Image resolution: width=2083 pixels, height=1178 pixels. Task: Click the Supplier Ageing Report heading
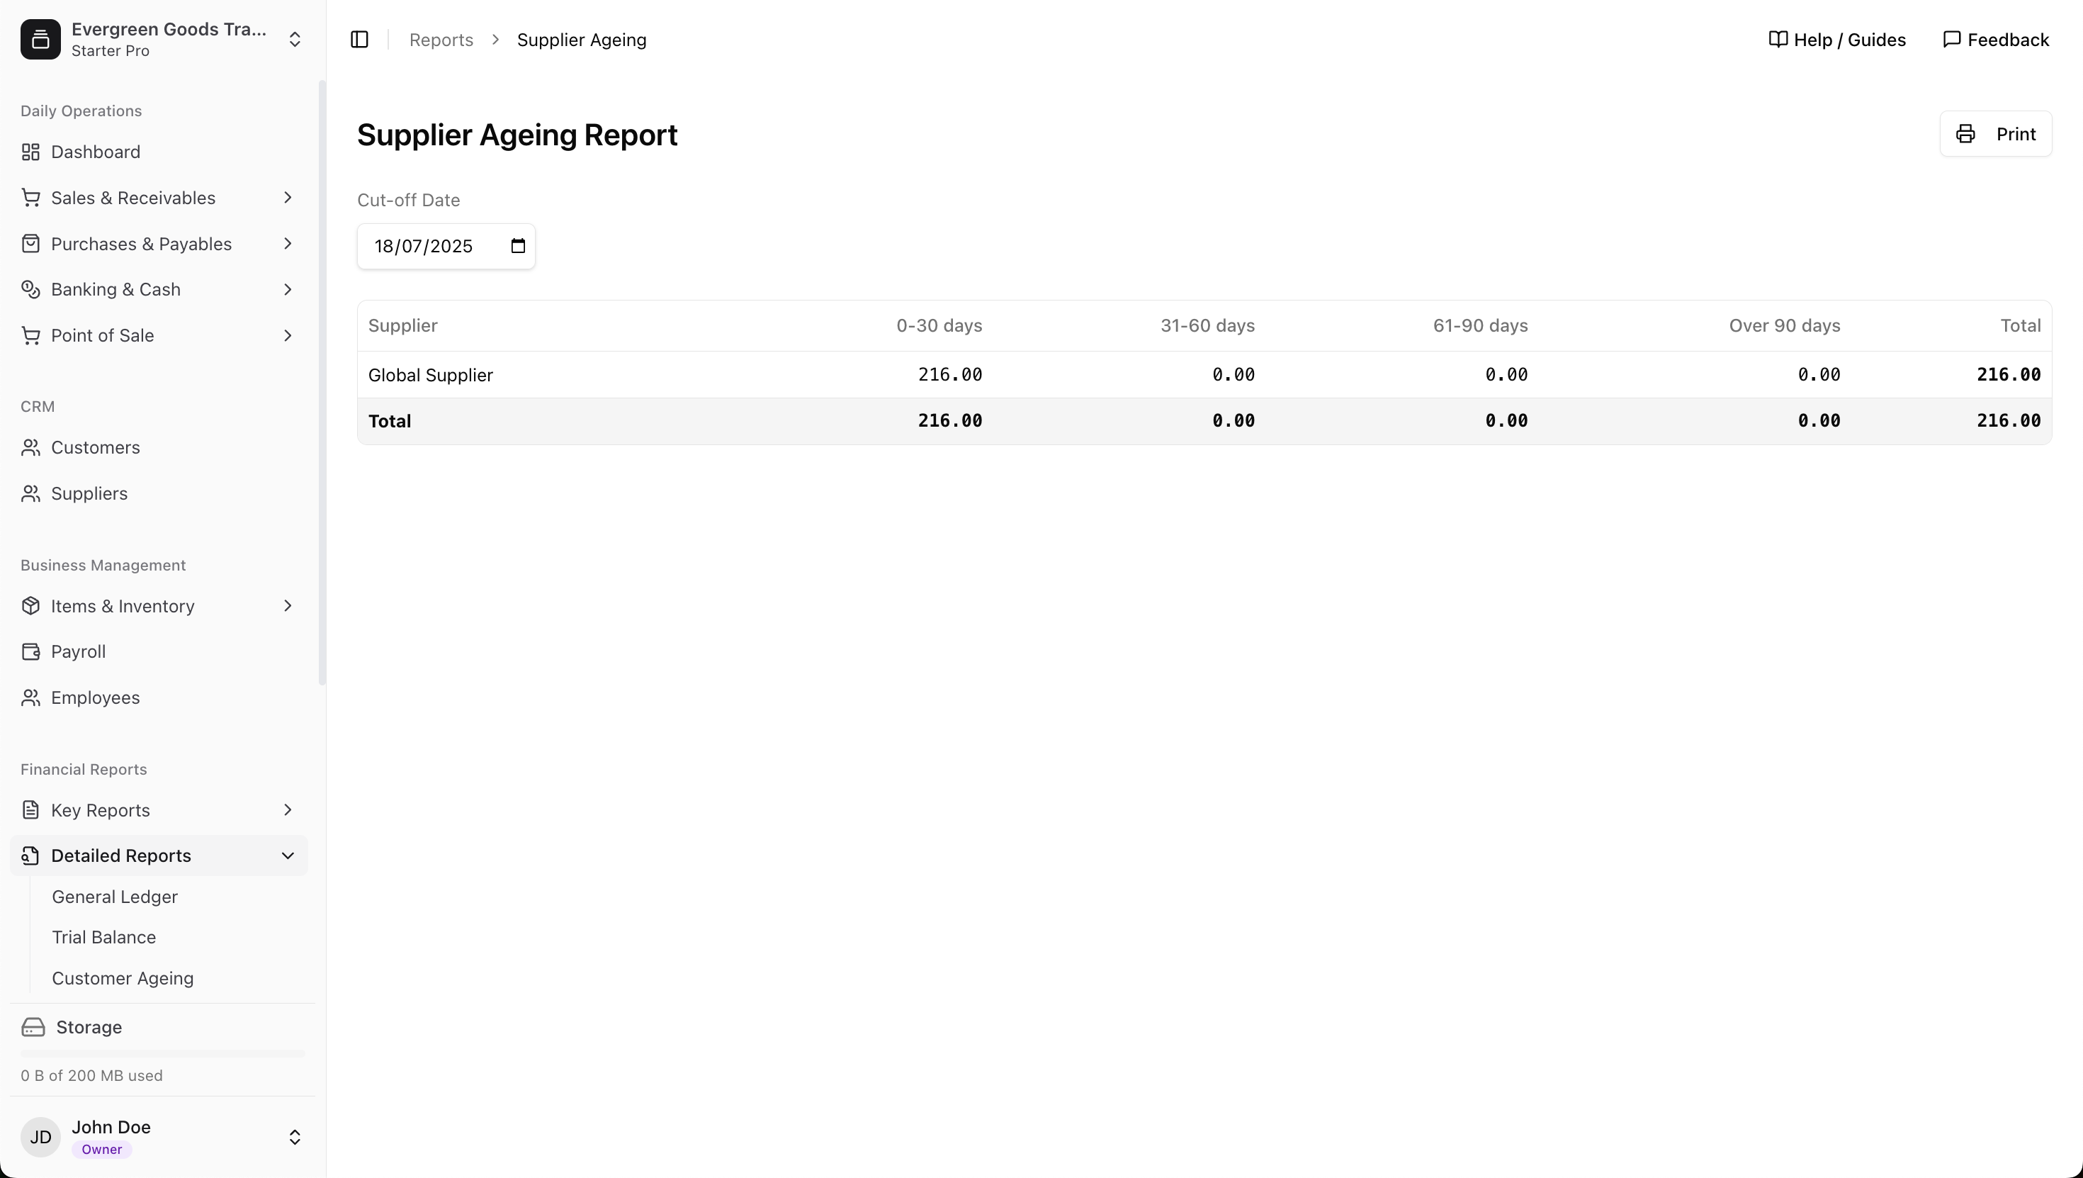click(517, 134)
